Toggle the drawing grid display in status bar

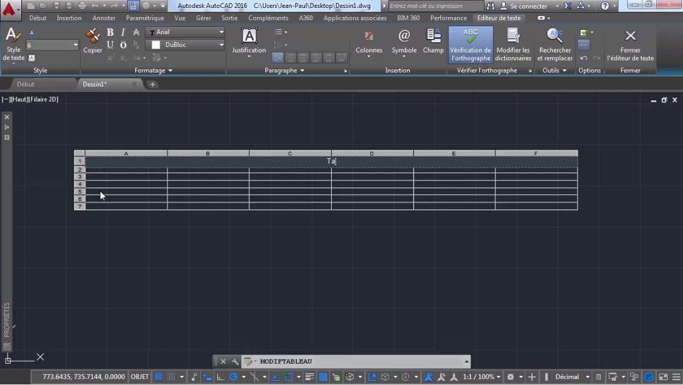pyautogui.click(x=158, y=377)
